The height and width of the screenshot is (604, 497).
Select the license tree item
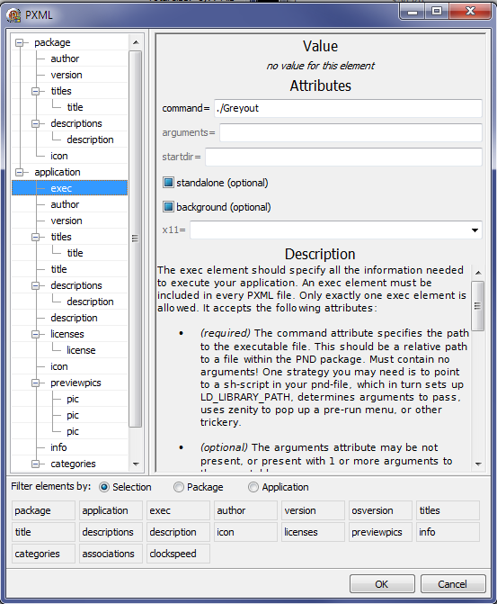coord(81,350)
